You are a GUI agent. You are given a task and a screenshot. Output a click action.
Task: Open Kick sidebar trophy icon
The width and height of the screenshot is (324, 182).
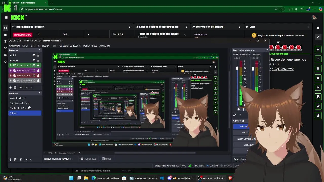pos(5,41)
